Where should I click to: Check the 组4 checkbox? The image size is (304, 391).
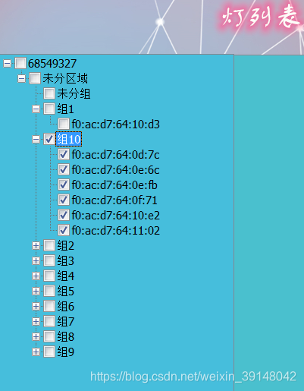coord(49,276)
